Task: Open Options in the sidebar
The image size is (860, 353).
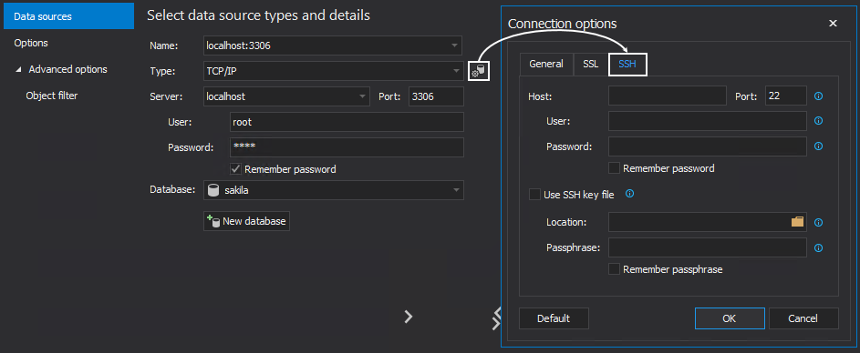Action: point(31,43)
